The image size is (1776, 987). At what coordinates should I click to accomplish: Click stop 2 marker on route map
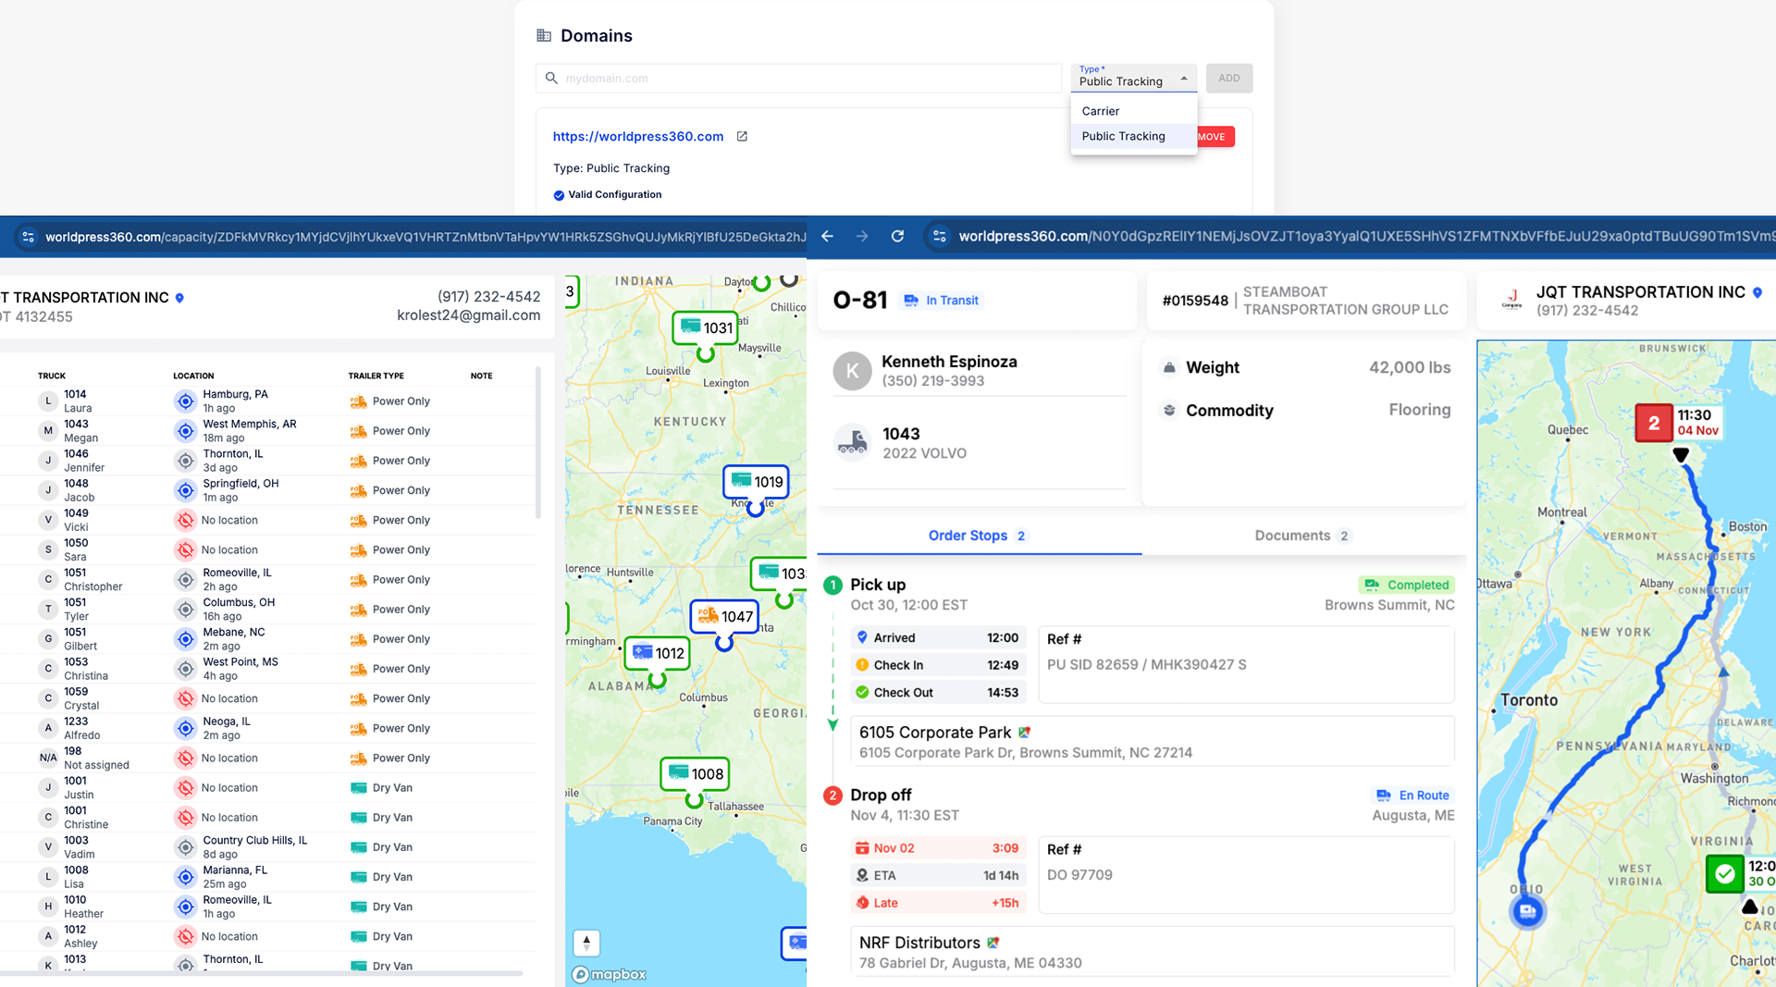1654,424
